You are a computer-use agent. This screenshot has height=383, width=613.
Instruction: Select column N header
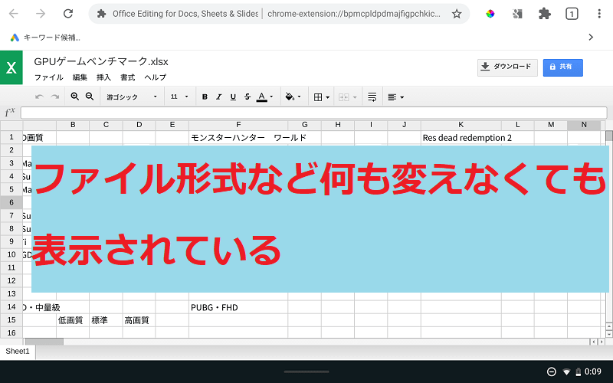(584, 125)
